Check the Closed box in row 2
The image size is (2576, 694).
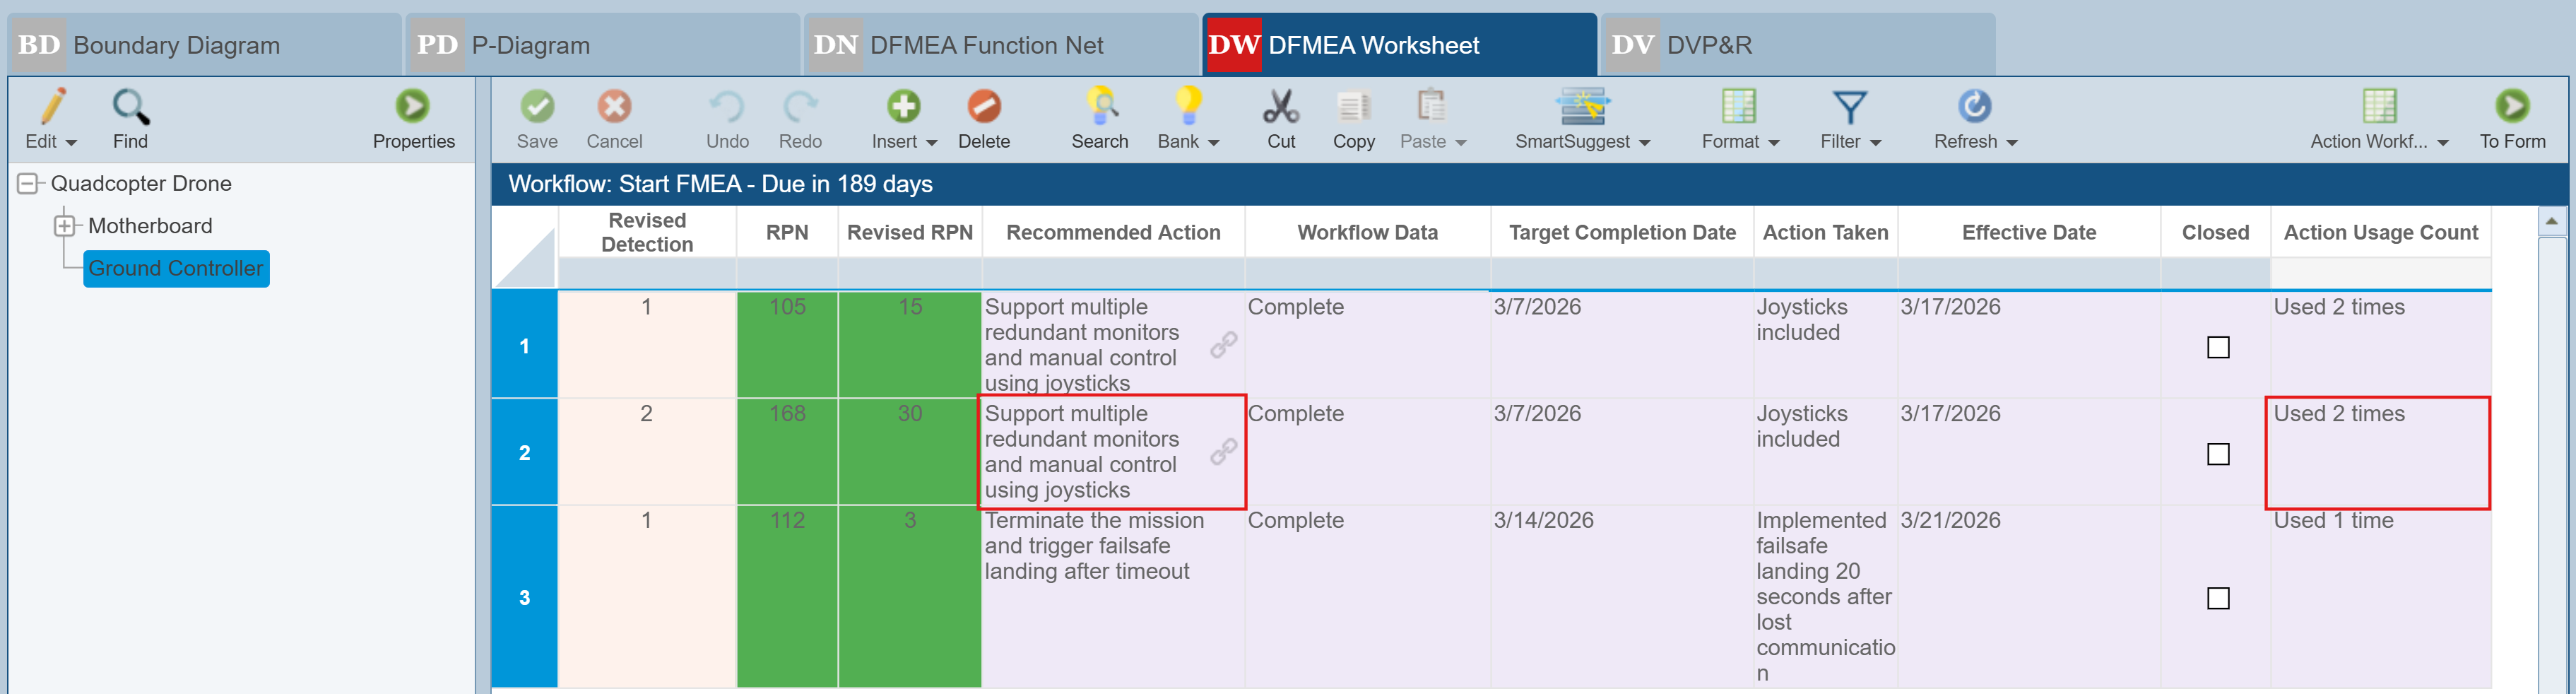click(x=2217, y=455)
